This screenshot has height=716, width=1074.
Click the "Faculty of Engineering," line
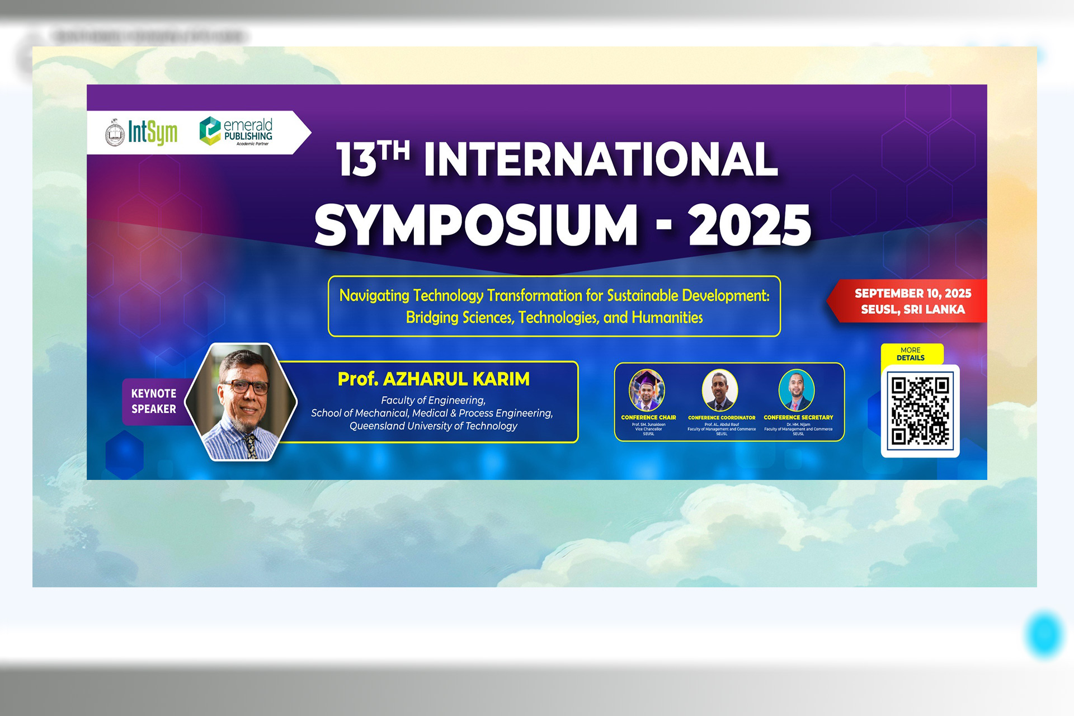[x=434, y=401]
